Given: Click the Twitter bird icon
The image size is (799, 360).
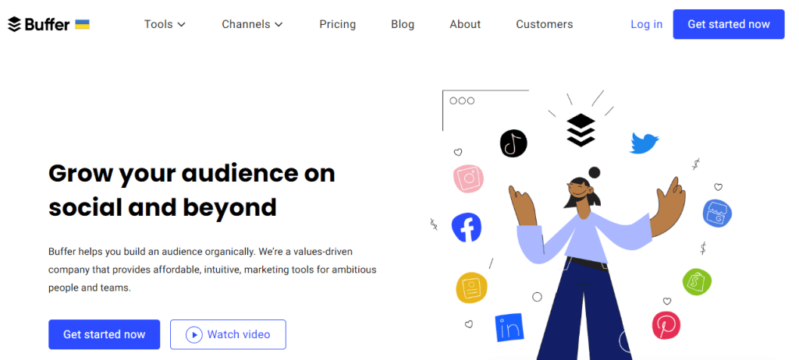Looking at the screenshot, I should pos(645,143).
